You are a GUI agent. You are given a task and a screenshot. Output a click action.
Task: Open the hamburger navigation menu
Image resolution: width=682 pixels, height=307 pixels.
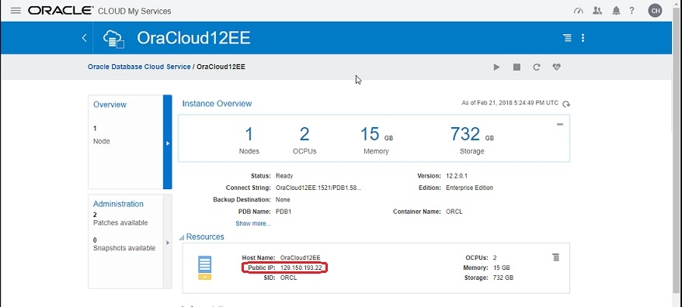[16, 10]
